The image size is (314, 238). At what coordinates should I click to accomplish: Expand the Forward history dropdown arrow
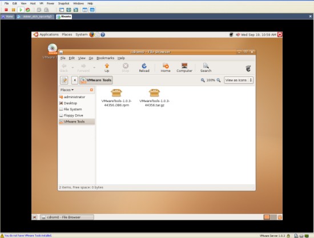[x=94, y=68]
